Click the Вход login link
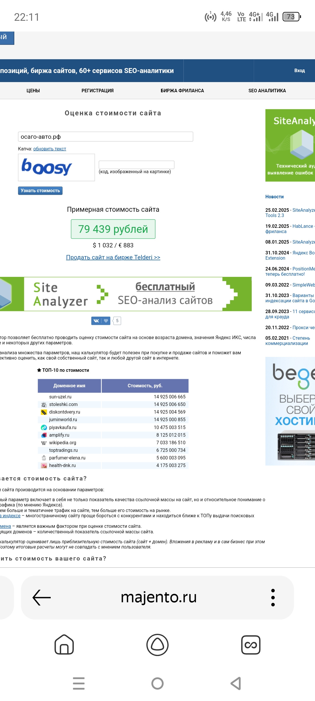This screenshot has height=701, width=315. click(300, 71)
